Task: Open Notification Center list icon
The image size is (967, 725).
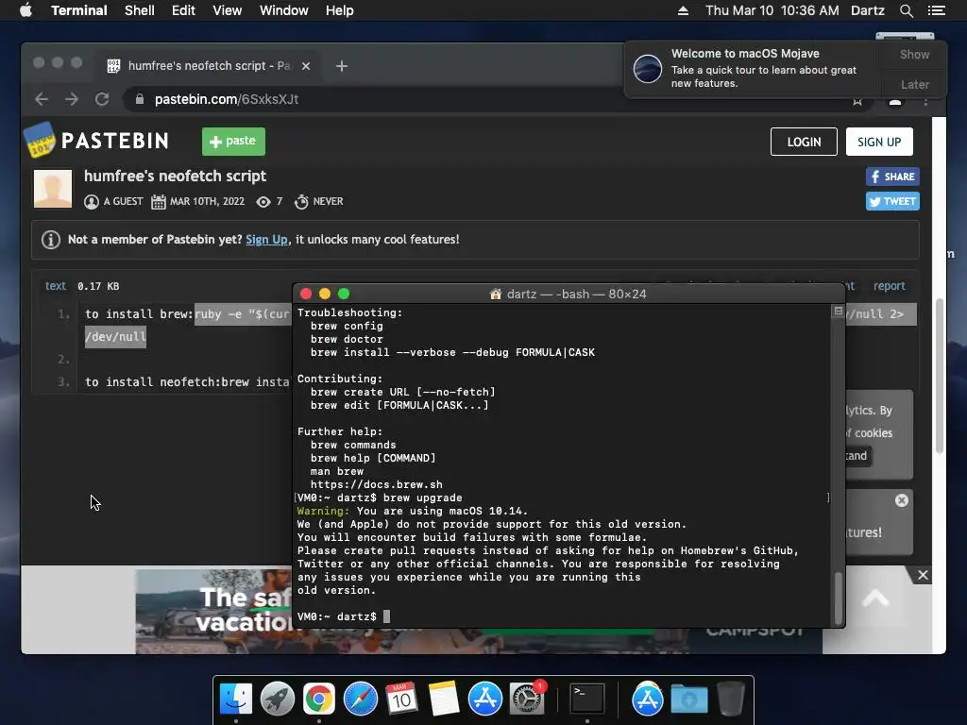Action: (x=936, y=10)
